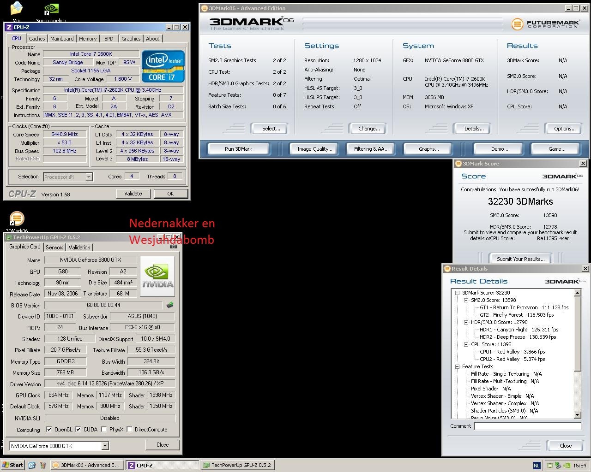Click the Intel Core i7 logo

coord(163,66)
